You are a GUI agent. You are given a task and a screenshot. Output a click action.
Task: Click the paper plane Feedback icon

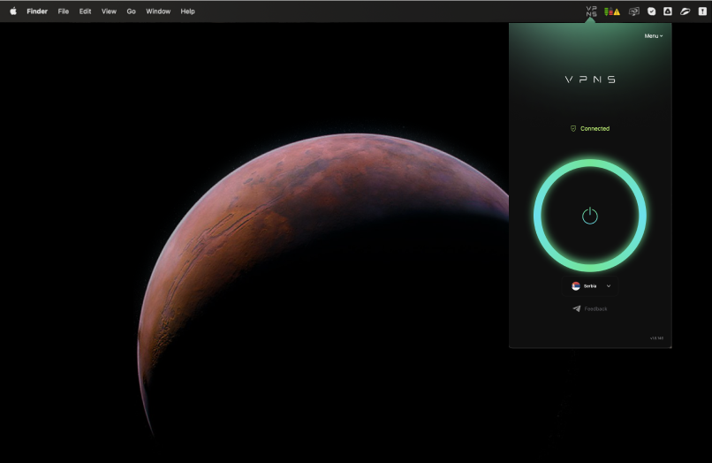pyautogui.click(x=577, y=309)
